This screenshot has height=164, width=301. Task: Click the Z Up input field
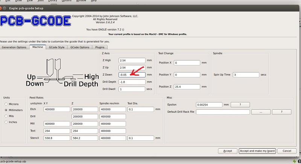click(x=132, y=68)
